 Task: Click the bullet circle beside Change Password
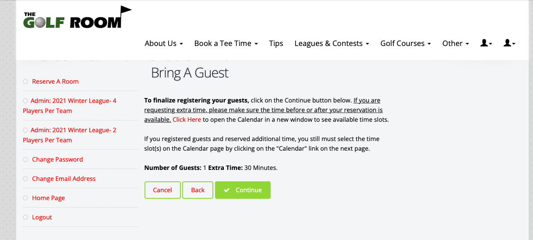click(x=25, y=159)
